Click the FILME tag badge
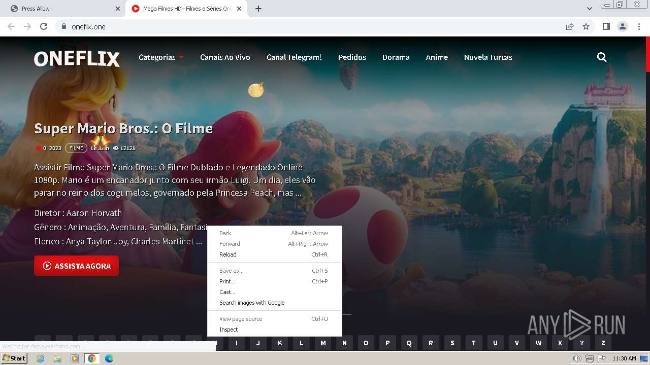650x365 pixels. (x=76, y=148)
